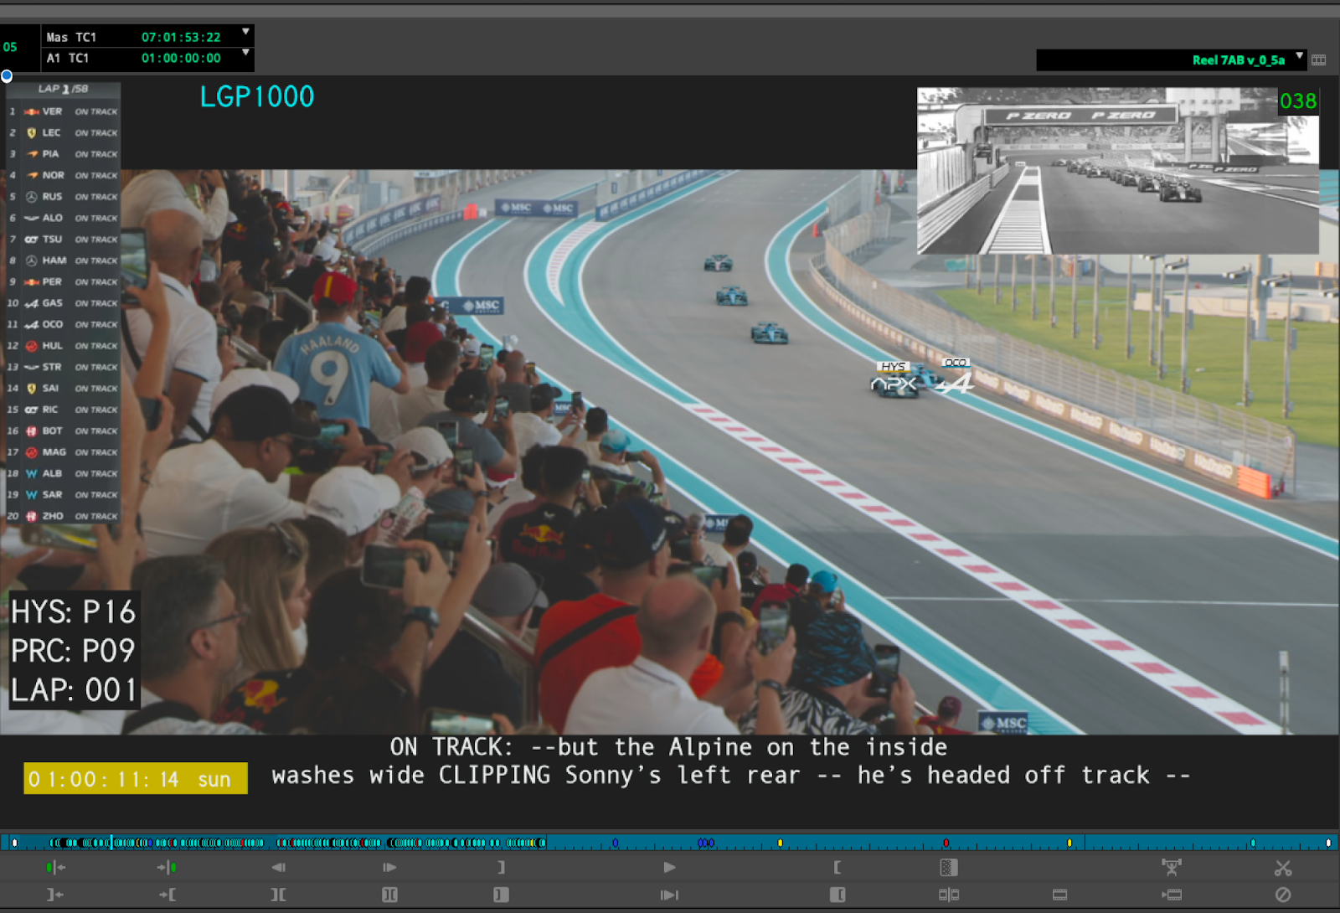Click the blue circle handle at monitor's top-left

7,76
